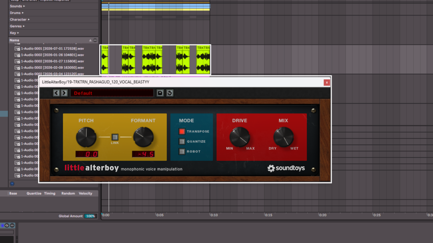The width and height of the screenshot is (433, 243).
Task: Click the Pitch knob
Action: pyautogui.click(x=86, y=137)
